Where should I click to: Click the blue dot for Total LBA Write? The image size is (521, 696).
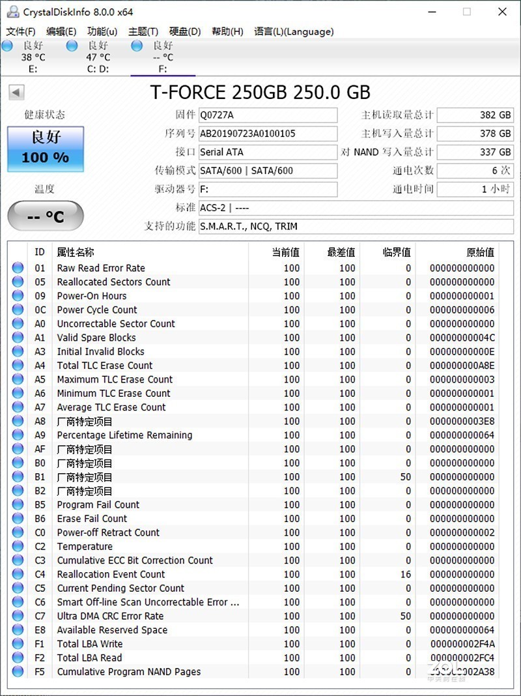(x=18, y=644)
